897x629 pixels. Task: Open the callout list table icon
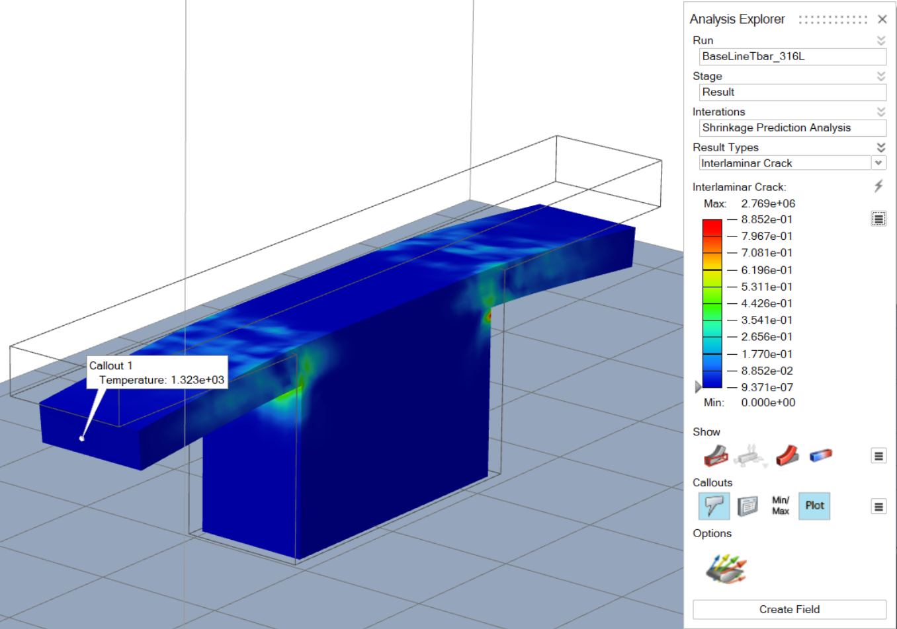click(747, 506)
